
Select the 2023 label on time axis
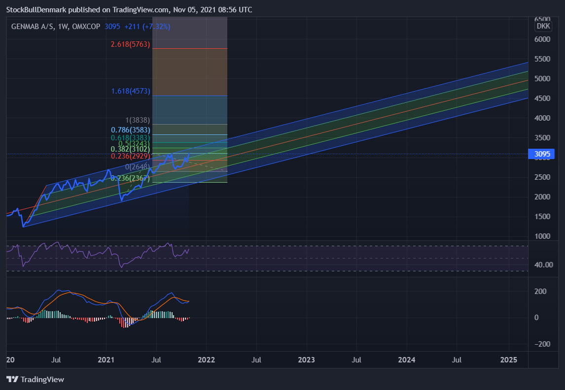(307, 360)
